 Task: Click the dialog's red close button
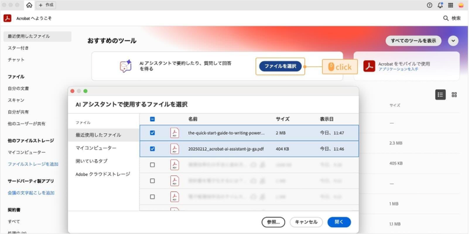73,91
